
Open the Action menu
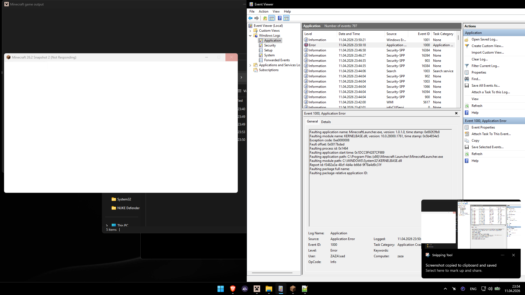[263, 11]
